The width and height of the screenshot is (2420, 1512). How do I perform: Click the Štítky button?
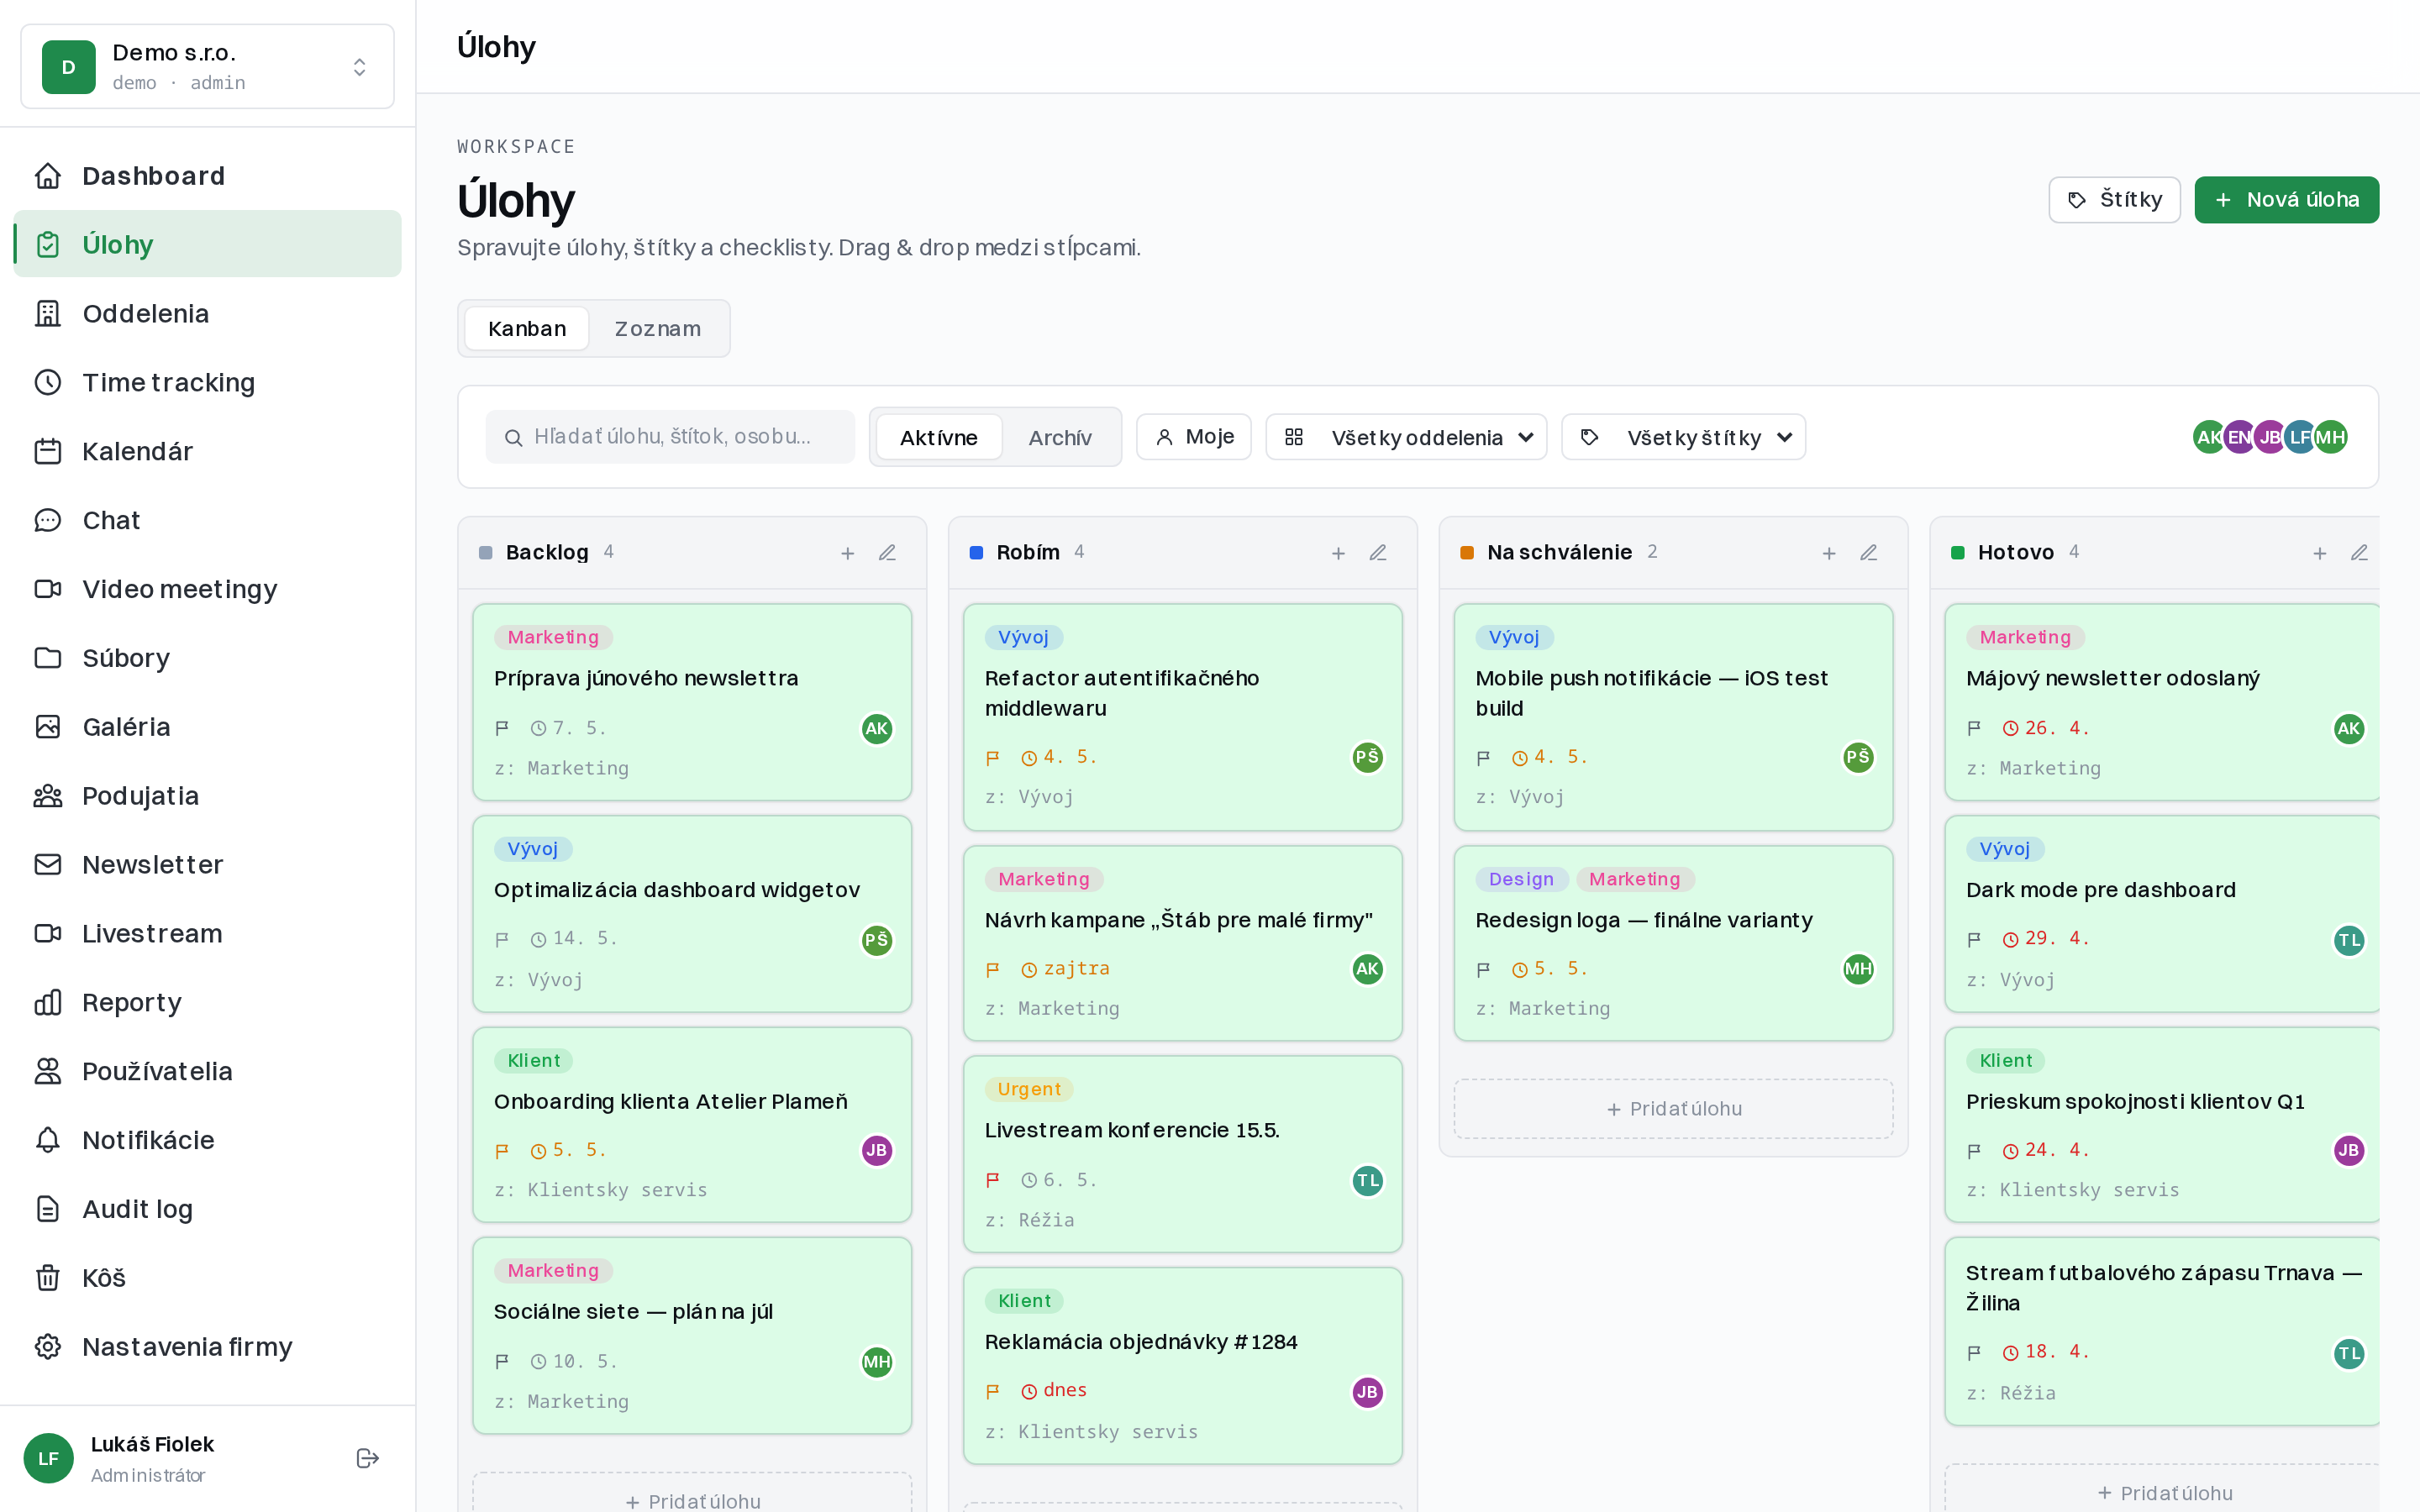coord(2114,200)
